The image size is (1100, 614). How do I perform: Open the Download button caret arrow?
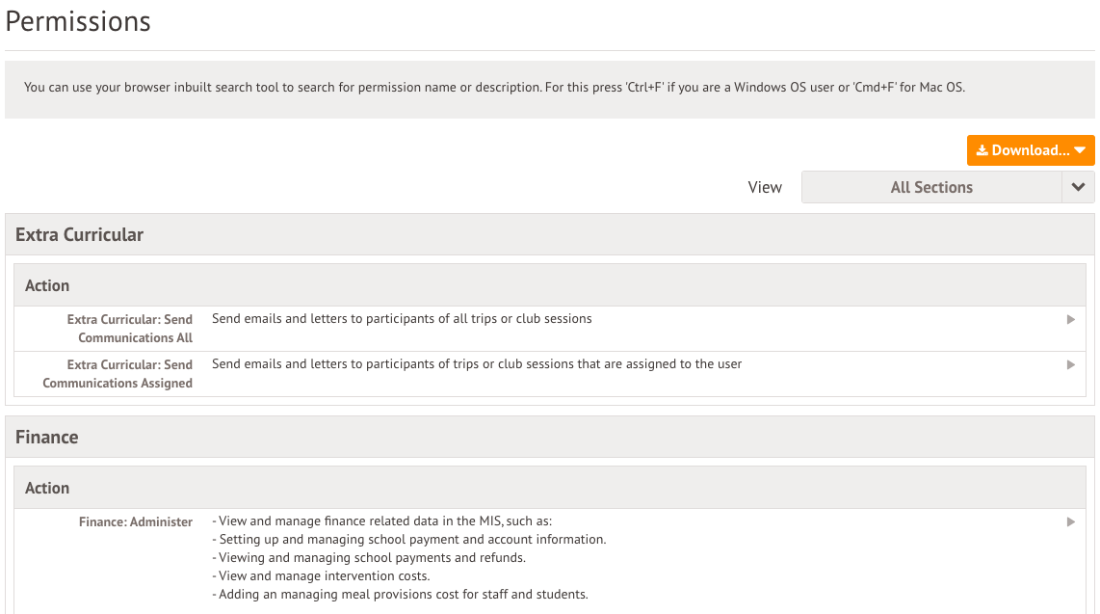(x=1080, y=150)
